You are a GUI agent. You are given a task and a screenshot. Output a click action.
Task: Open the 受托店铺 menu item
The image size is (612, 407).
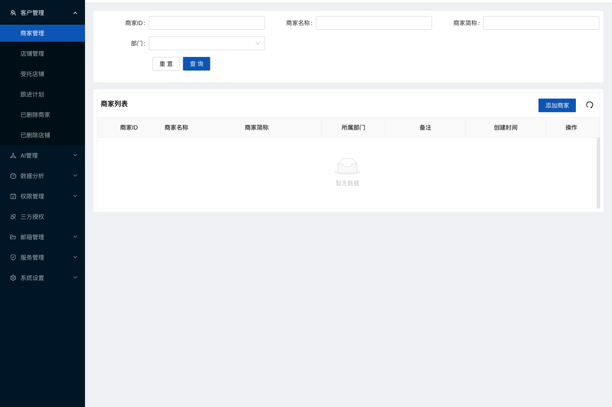pos(42,74)
